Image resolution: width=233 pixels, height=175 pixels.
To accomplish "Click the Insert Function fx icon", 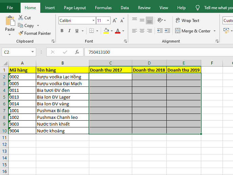I will 77,52.
